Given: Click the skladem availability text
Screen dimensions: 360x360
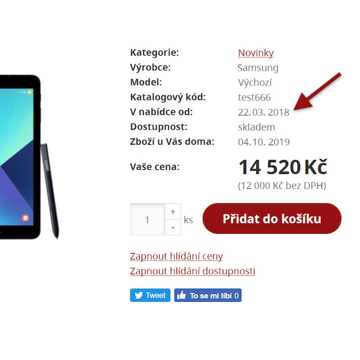Looking at the screenshot, I should (256, 127).
